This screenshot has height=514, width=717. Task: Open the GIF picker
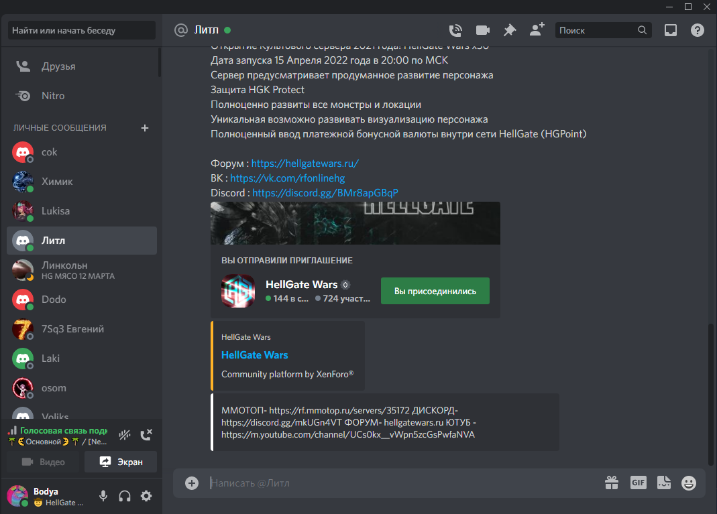pyautogui.click(x=639, y=483)
